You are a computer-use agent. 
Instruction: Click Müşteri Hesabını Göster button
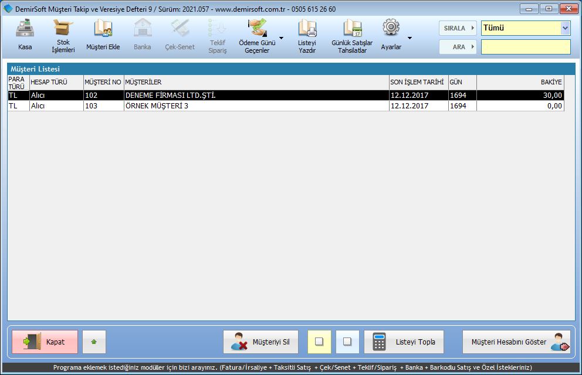516,342
